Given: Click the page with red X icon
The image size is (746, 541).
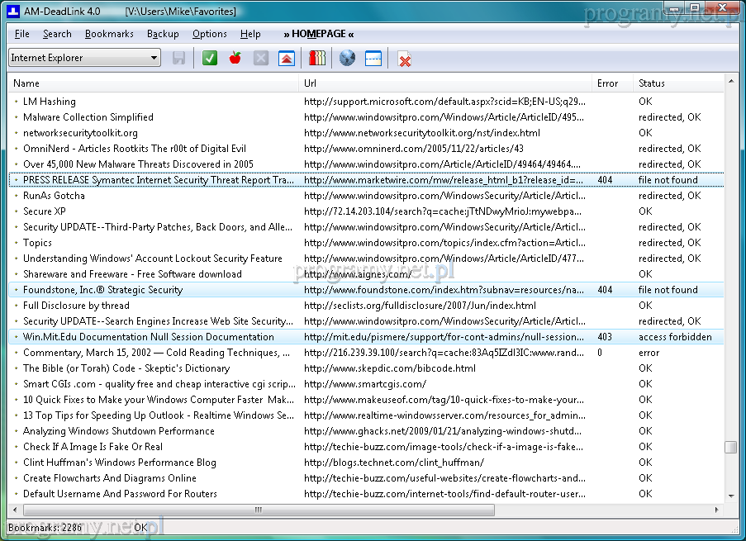Looking at the screenshot, I should tap(405, 59).
